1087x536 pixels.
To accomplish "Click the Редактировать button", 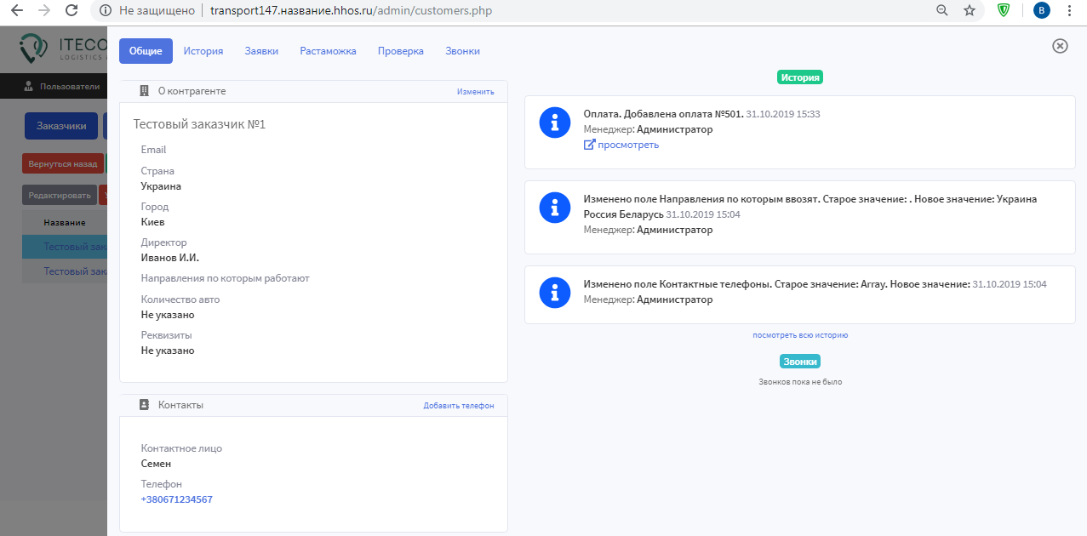I will [60, 195].
